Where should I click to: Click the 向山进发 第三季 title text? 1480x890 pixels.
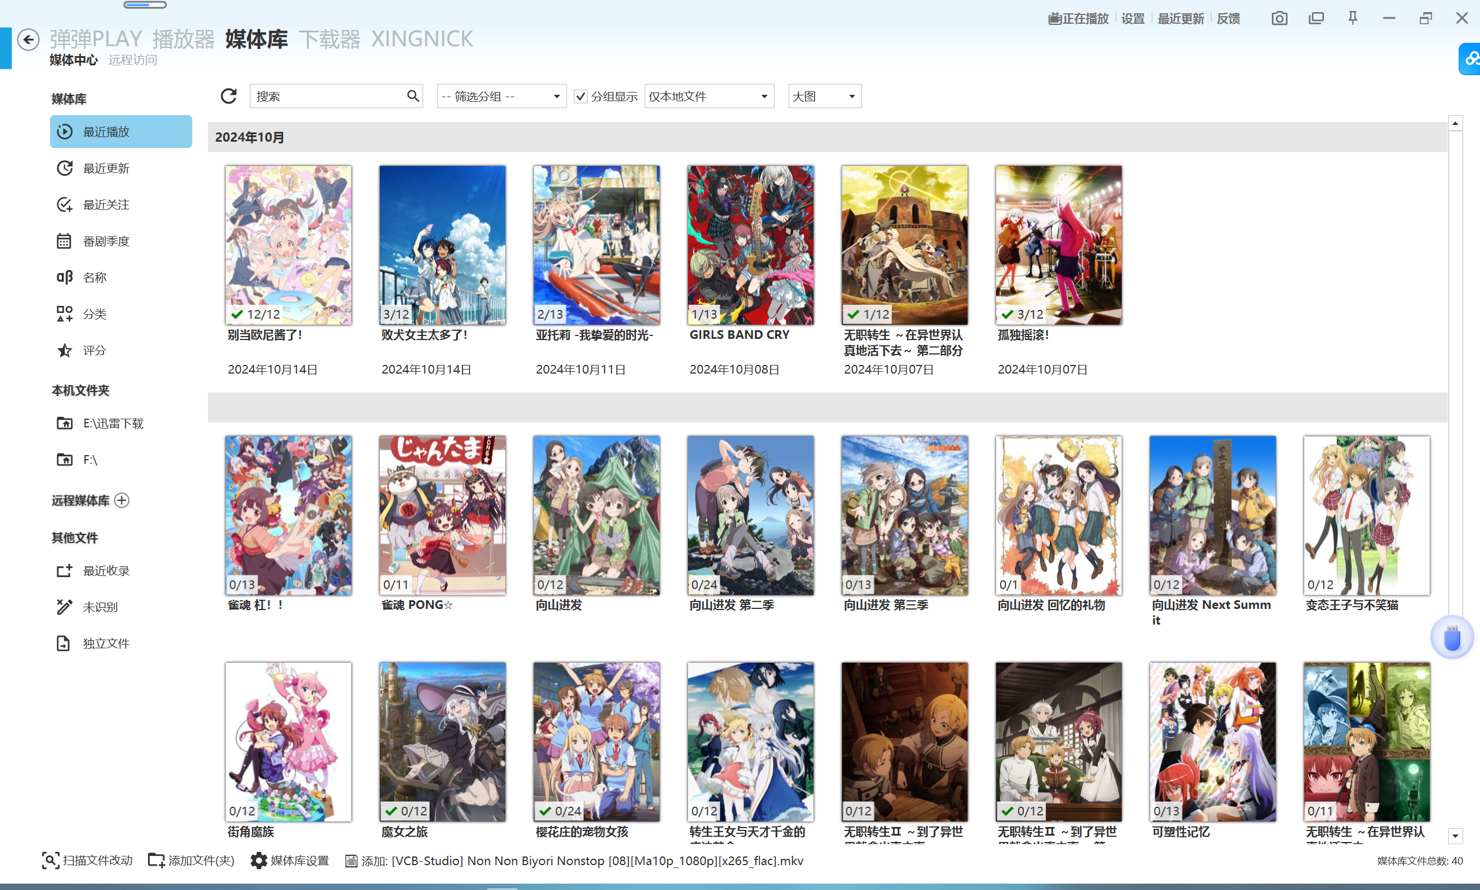pyautogui.click(x=886, y=605)
